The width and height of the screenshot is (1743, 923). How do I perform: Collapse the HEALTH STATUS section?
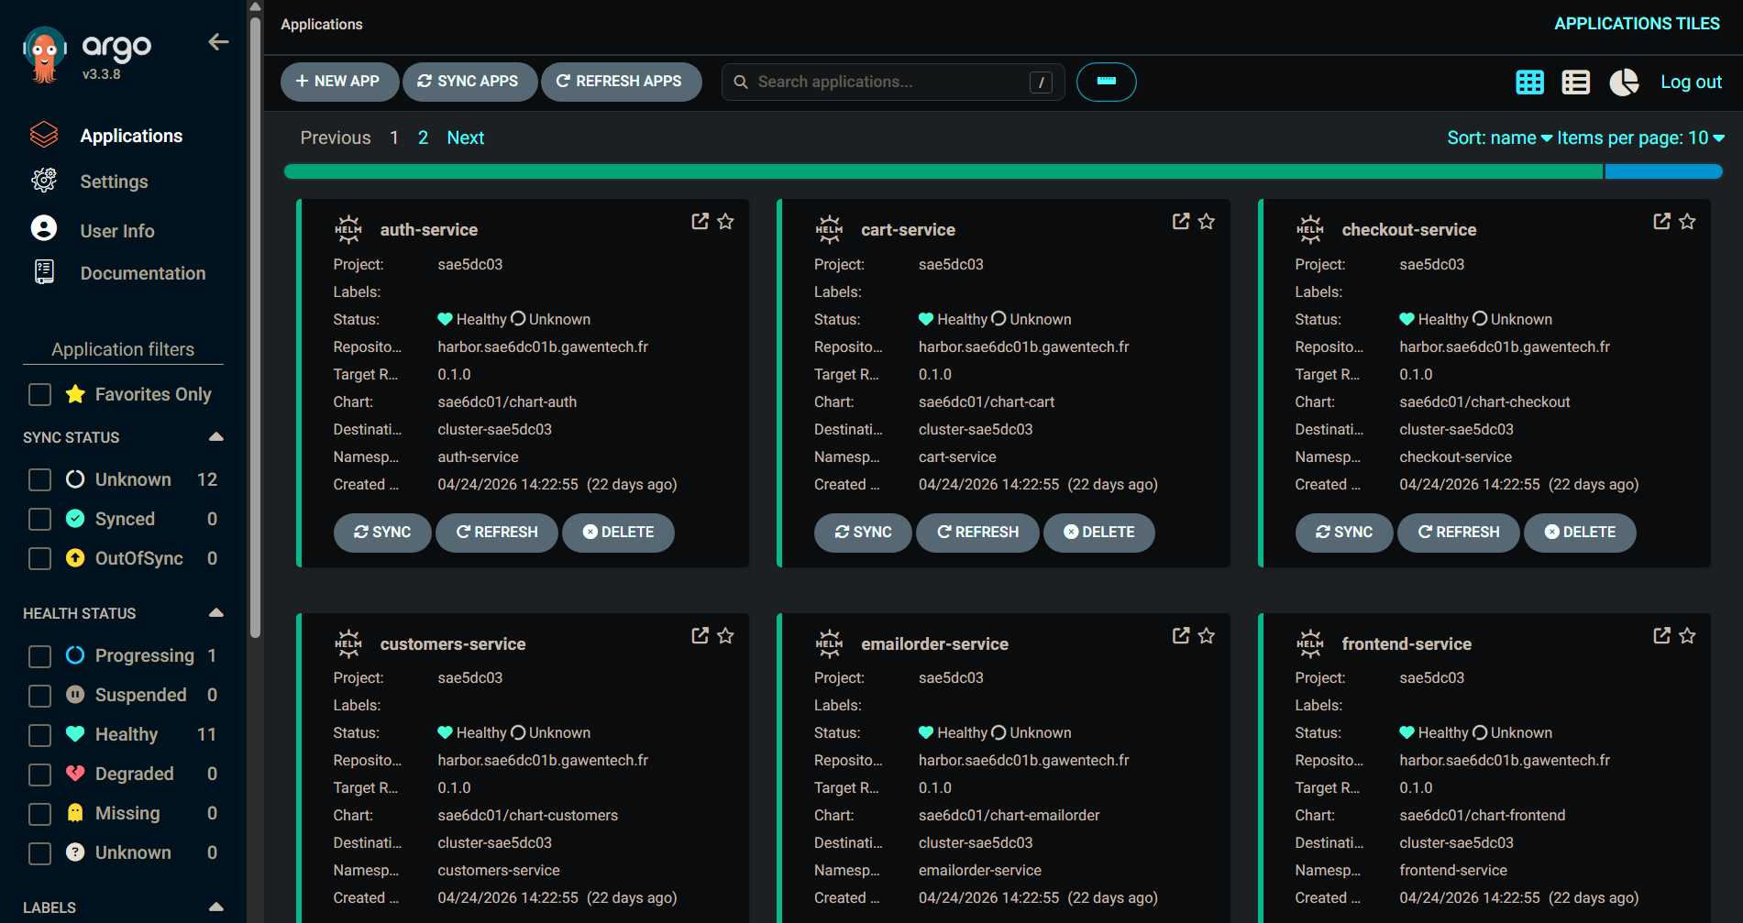point(216,612)
